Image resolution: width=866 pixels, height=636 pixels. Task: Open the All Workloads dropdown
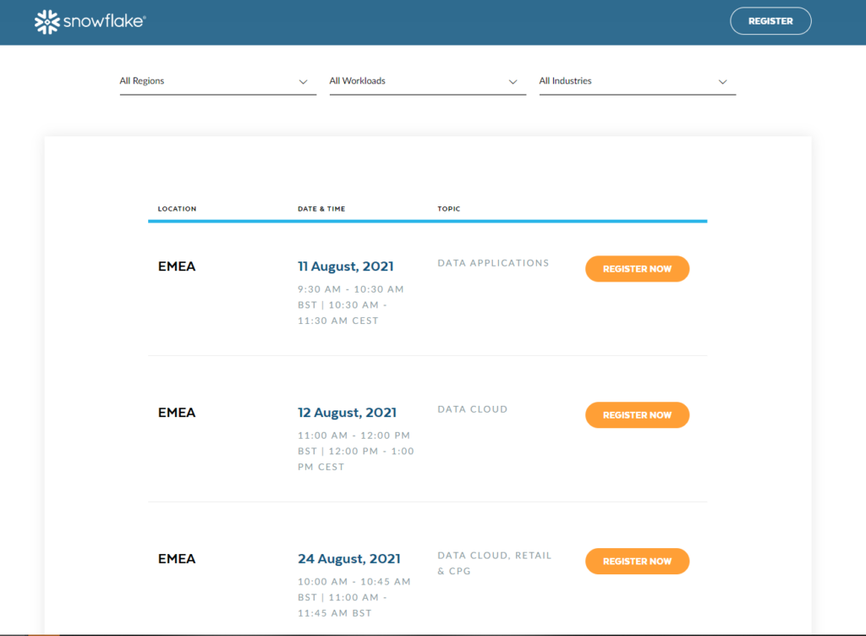click(417, 81)
